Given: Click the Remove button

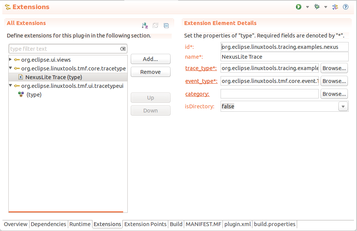Looking at the screenshot, I should (x=150, y=72).
